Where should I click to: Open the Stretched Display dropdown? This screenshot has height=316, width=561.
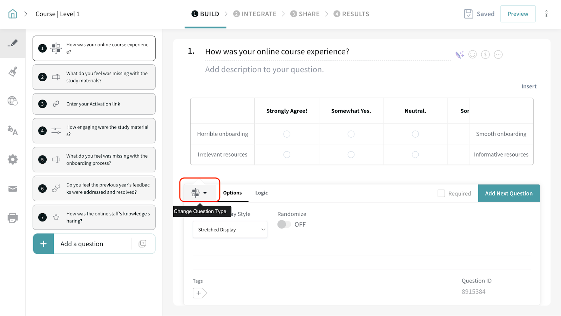(230, 229)
